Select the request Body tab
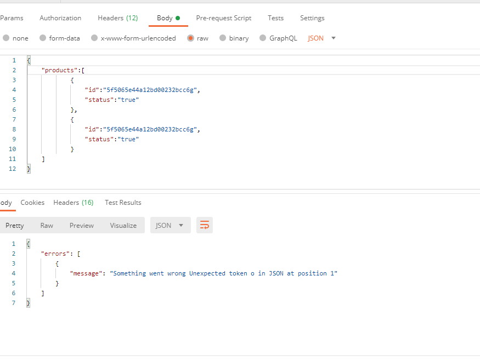Viewport: 480px width, 362px height. (168, 18)
